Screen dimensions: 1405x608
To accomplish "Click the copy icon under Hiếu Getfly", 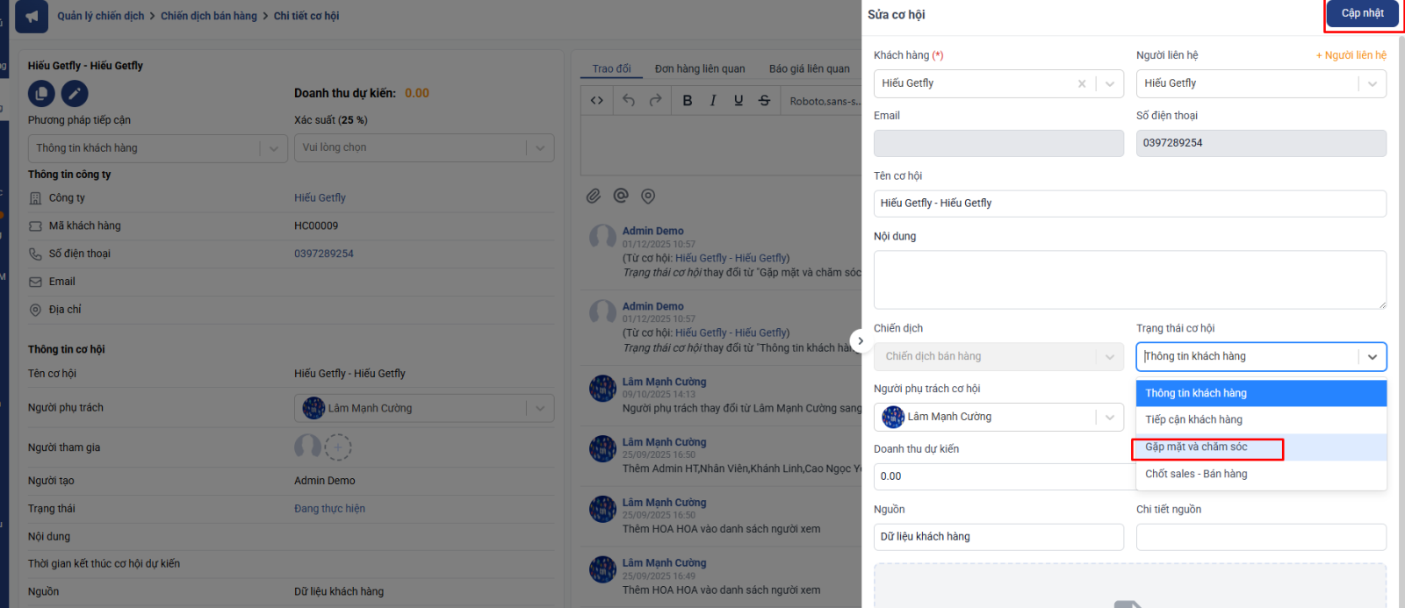I will coord(41,93).
